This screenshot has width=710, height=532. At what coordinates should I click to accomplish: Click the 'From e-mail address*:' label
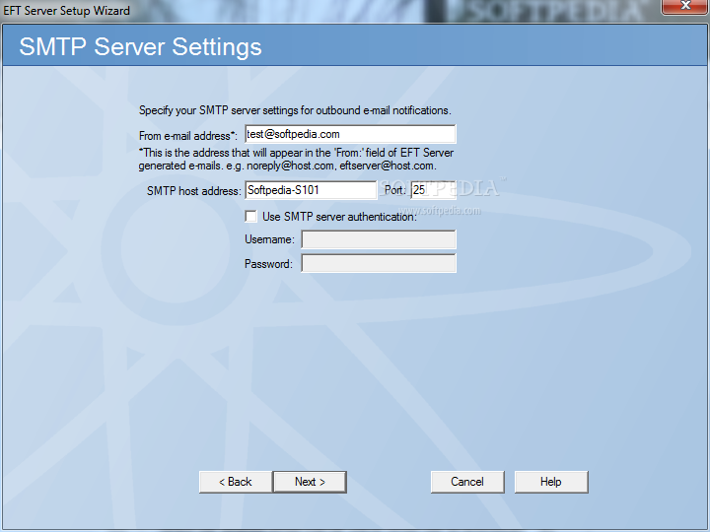click(188, 136)
